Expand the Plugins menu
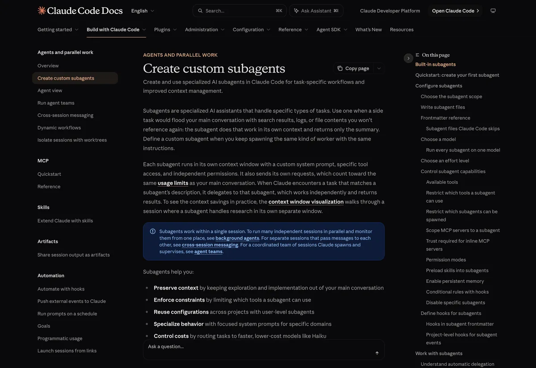The height and width of the screenshot is (368, 536). tap(165, 29)
